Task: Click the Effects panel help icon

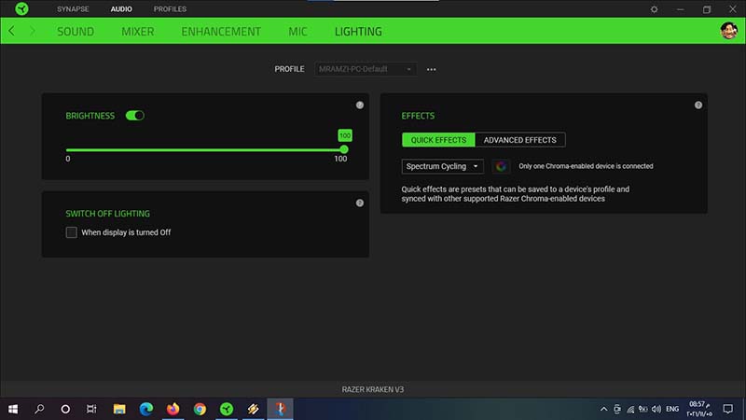Action: 698,105
